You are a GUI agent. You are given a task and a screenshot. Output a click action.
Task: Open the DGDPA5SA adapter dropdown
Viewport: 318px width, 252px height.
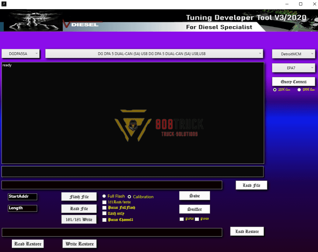[x=21, y=54]
